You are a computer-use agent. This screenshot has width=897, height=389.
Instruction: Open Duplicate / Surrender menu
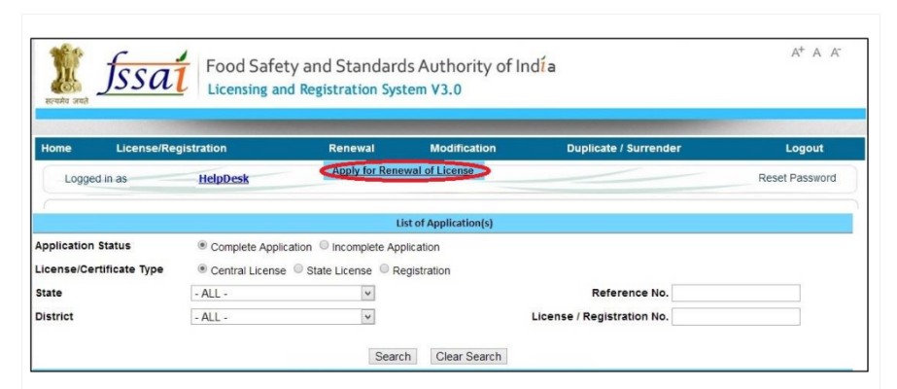coord(616,148)
